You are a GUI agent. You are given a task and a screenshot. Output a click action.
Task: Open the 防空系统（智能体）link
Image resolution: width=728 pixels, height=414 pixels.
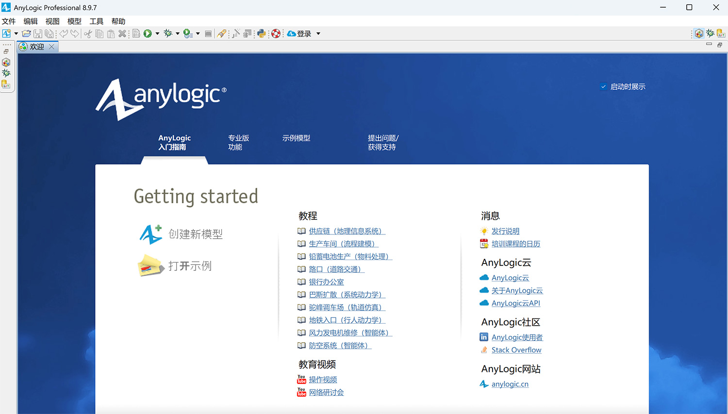pyautogui.click(x=340, y=345)
